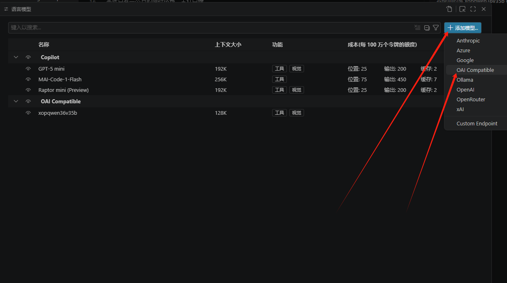Select the xopqwen36v35b model name
The image size is (507, 283).
58,113
